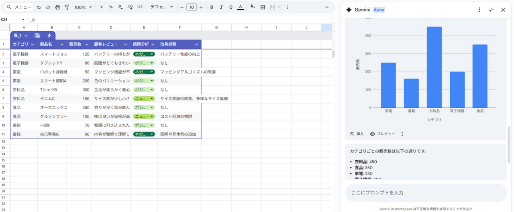Click the table calculator icon beside 表_1
The height and width of the screenshot is (212, 514).
click(x=37, y=36)
